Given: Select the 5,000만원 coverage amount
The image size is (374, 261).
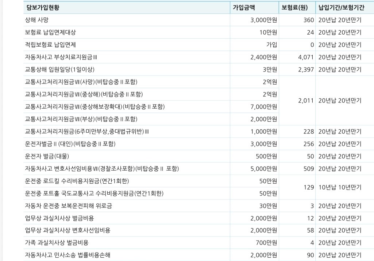Looking at the screenshot, I should [263, 169].
